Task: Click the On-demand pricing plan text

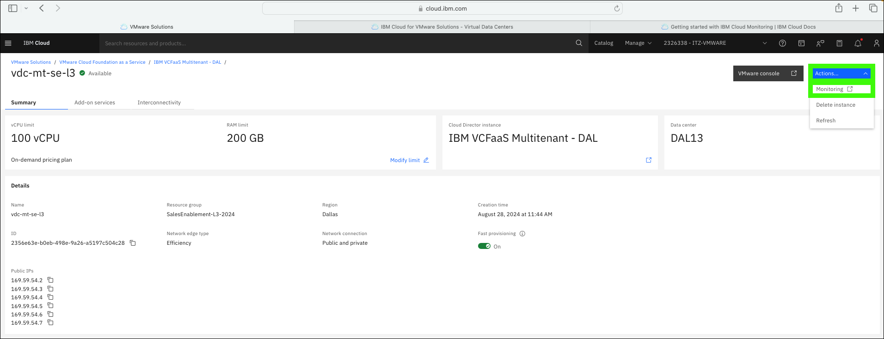Action: coord(42,160)
